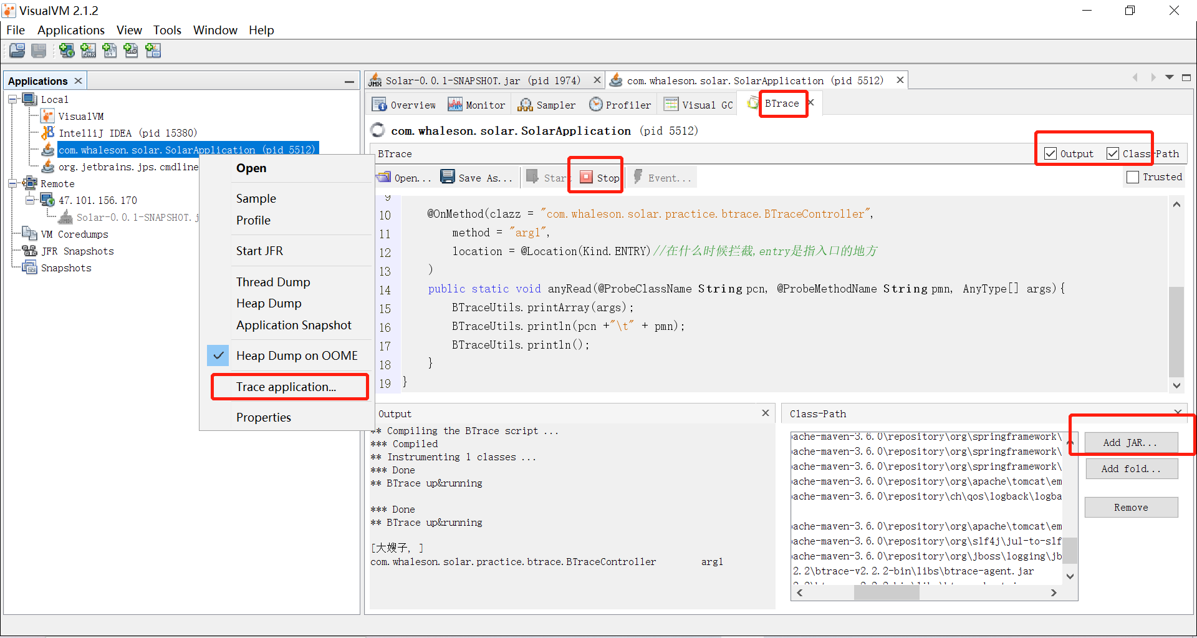This screenshot has width=1197, height=638.
Task: Click the Java icon next to org.jetbrains.jps.cmdline
Action: [48, 167]
